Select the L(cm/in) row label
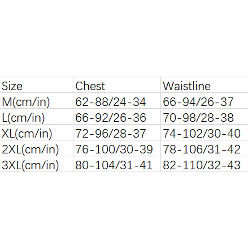 (23, 117)
